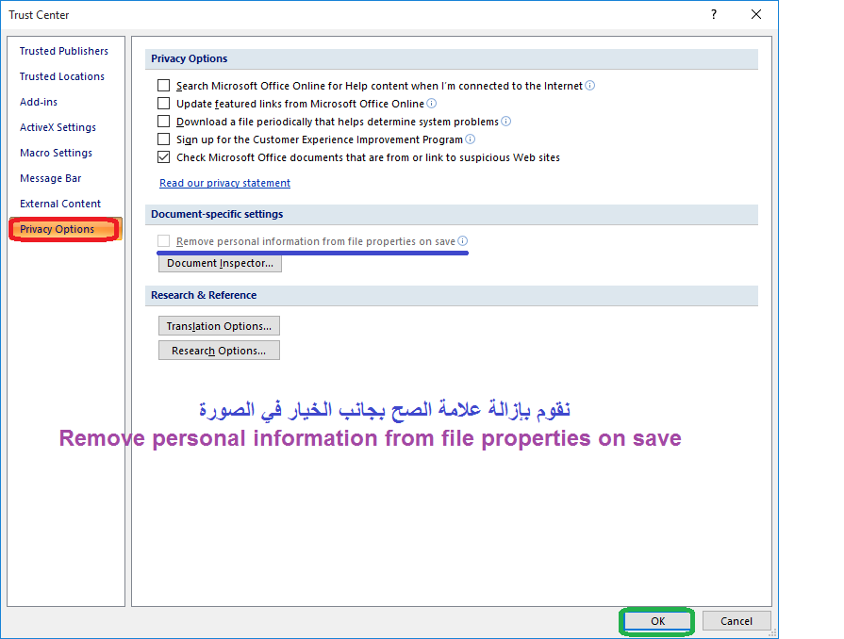Click info icon beside Search Microsoft Office Online

pos(590,86)
